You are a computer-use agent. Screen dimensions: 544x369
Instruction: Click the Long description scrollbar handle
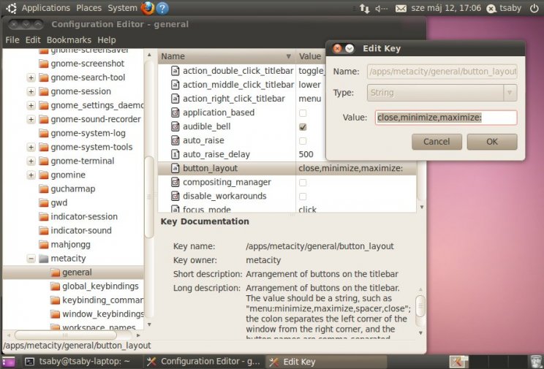[420, 306]
